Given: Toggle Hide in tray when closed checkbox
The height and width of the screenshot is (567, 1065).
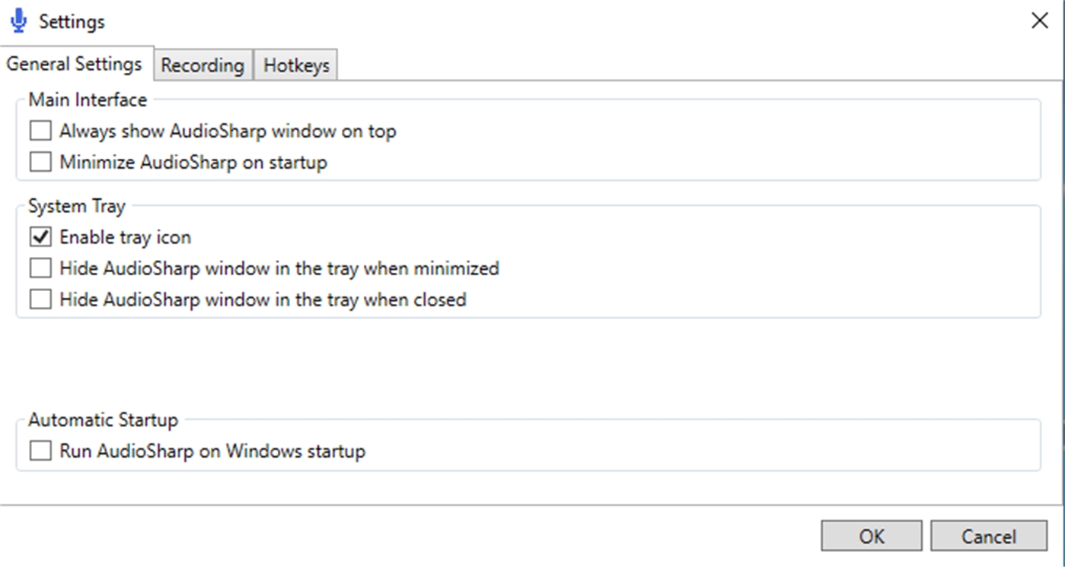Looking at the screenshot, I should pyautogui.click(x=40, y=299).
